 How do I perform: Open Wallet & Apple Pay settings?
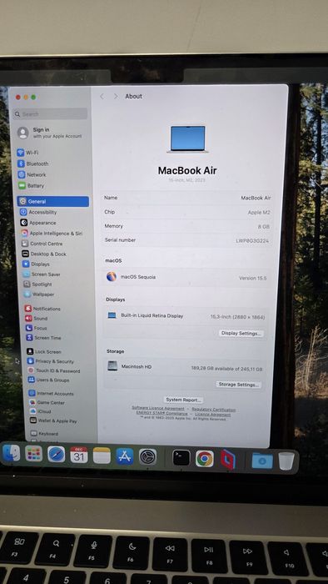pyautogui.click(x=53, y=420)
